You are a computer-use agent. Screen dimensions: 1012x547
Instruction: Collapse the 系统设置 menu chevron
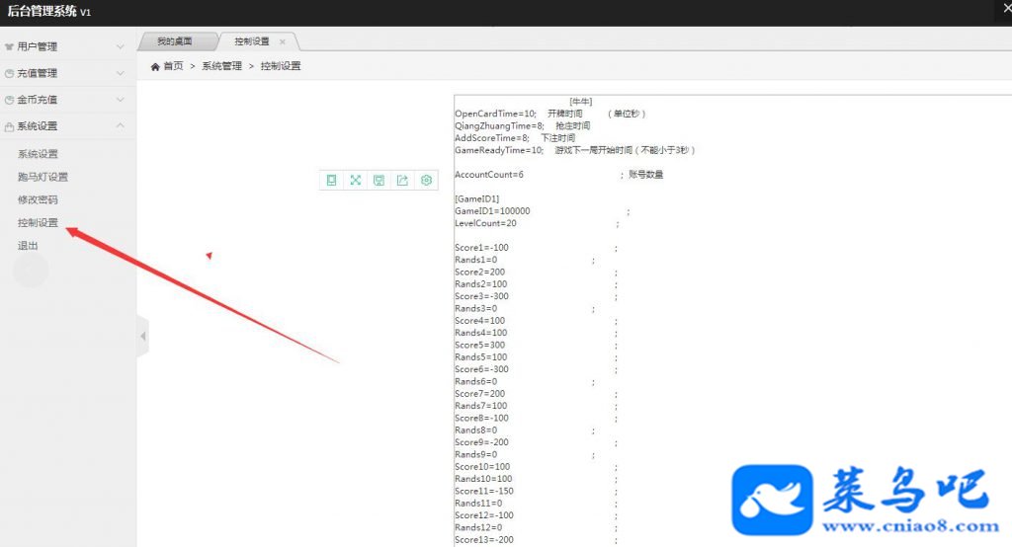[120, 125]
